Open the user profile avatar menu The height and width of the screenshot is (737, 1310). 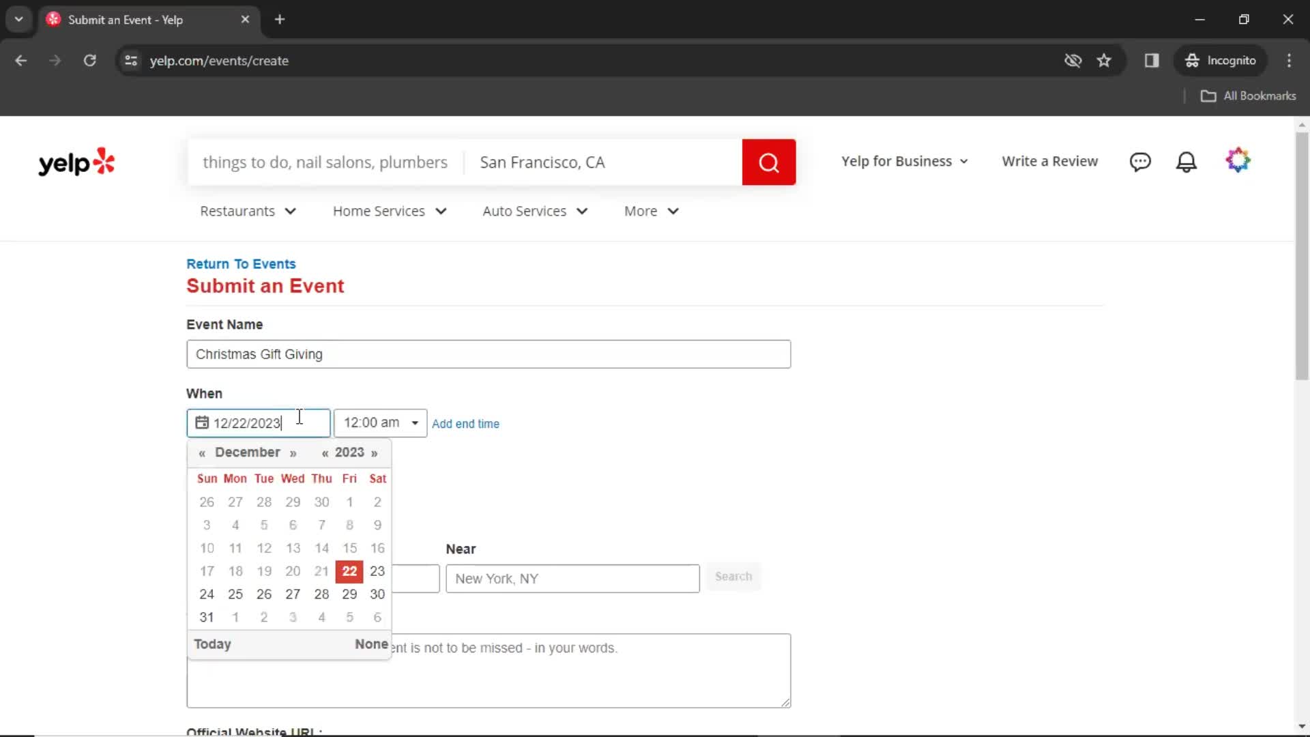(x=1238, y=161)
